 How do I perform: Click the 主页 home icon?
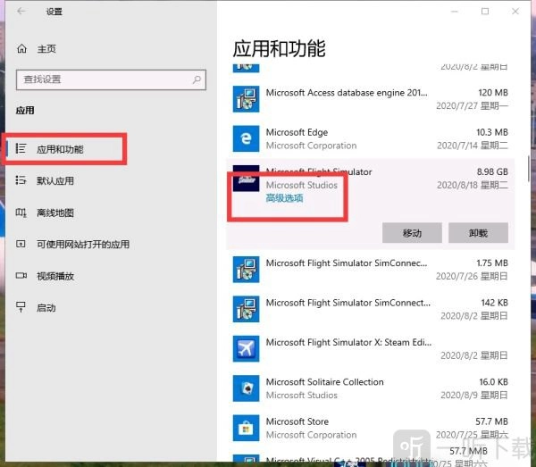tap(21, 49)
